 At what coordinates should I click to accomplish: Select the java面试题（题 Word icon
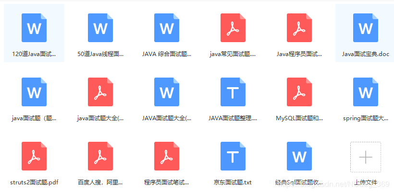click(34, 92)
